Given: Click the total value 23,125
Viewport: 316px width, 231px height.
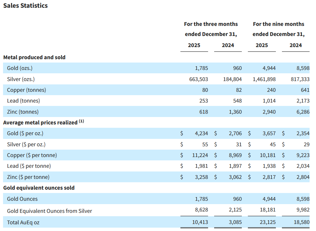Looking at the screenshot, I should pos(267,222).
